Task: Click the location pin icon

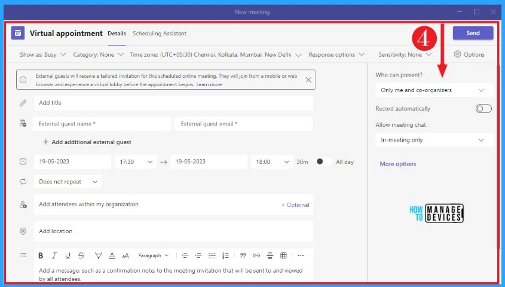Action: [23, 231]
